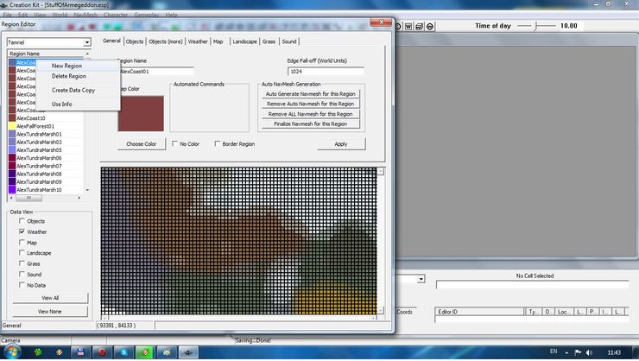Uncheck the Weather data view checkbox

(x=22, y=232)
